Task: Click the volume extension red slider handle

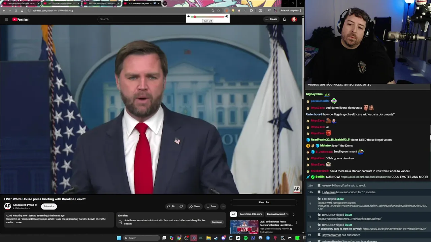Action: (x=195, y=16)
